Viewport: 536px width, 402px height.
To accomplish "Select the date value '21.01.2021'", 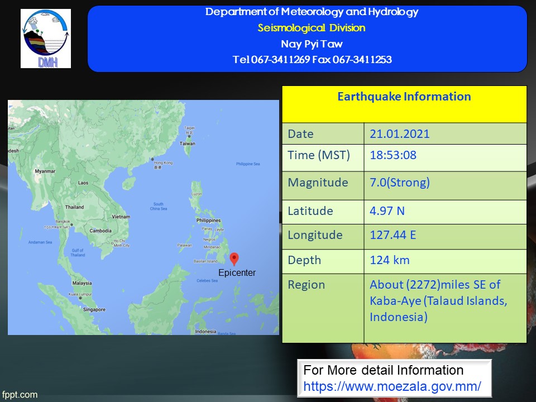I will pos(400,133).
